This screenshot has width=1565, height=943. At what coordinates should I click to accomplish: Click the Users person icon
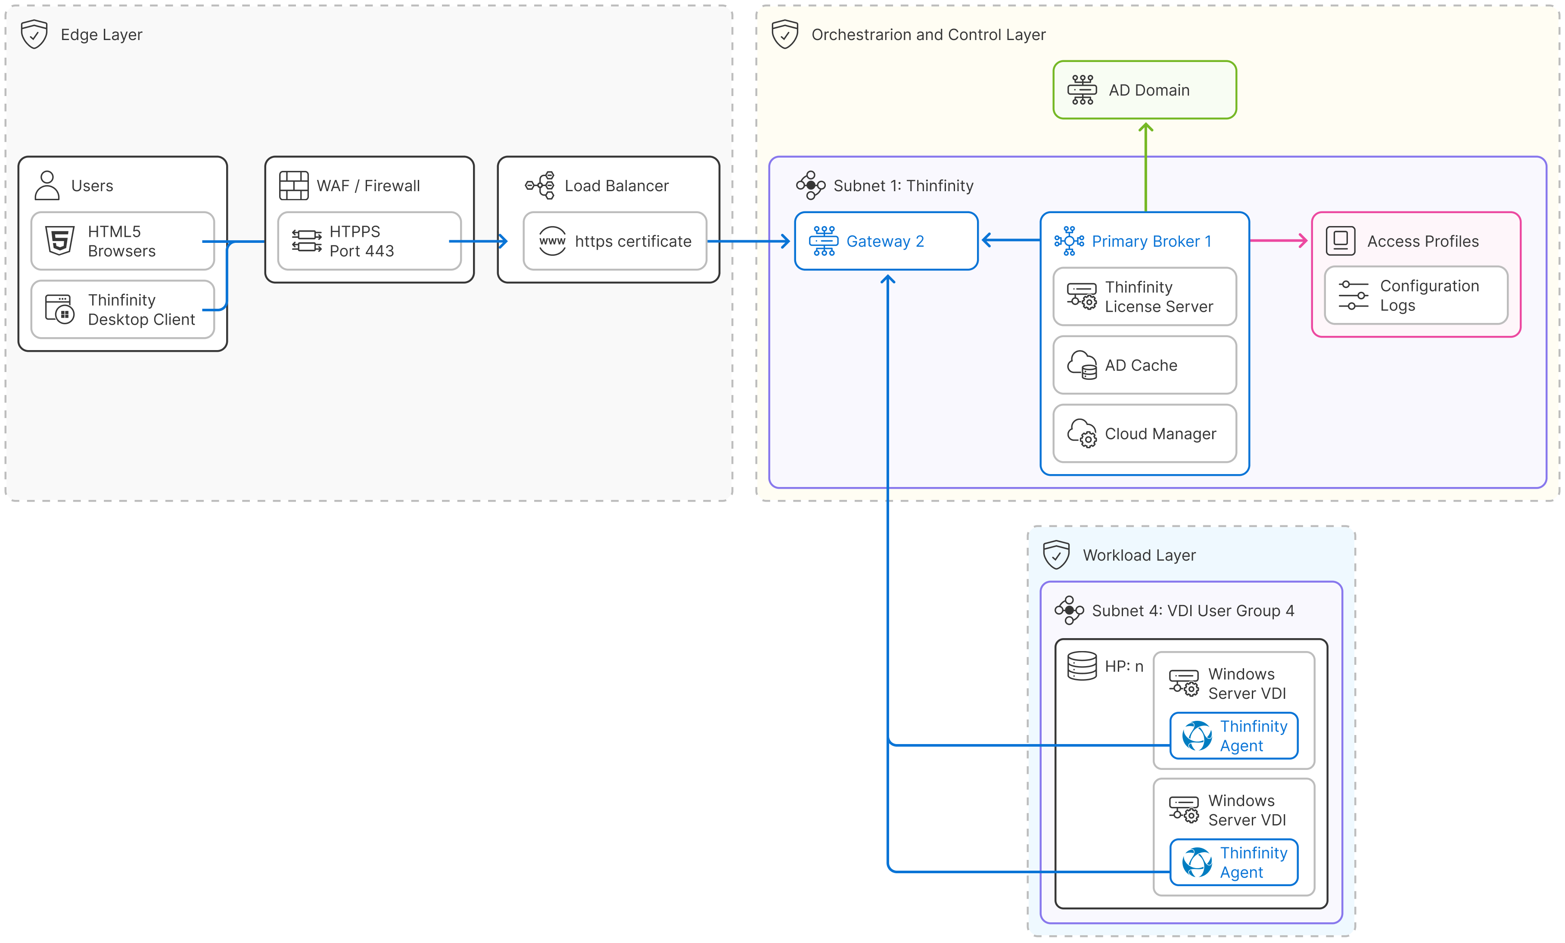[x=47, y=186]
